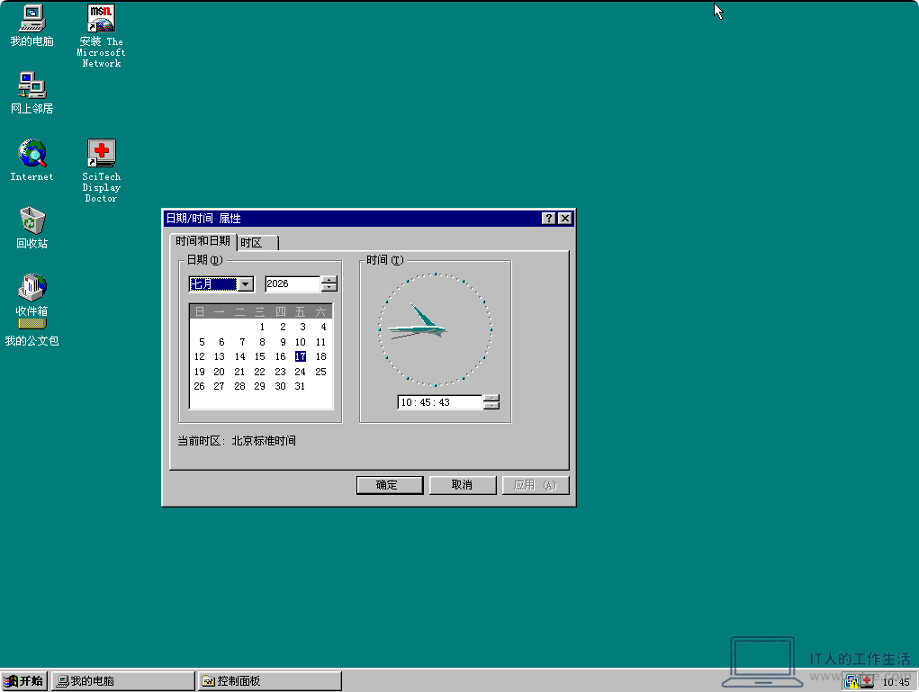Viewport: 919px width, 692px height.
Task: Select the 我的公文包 briefcase icon
Action: point(32,333)
